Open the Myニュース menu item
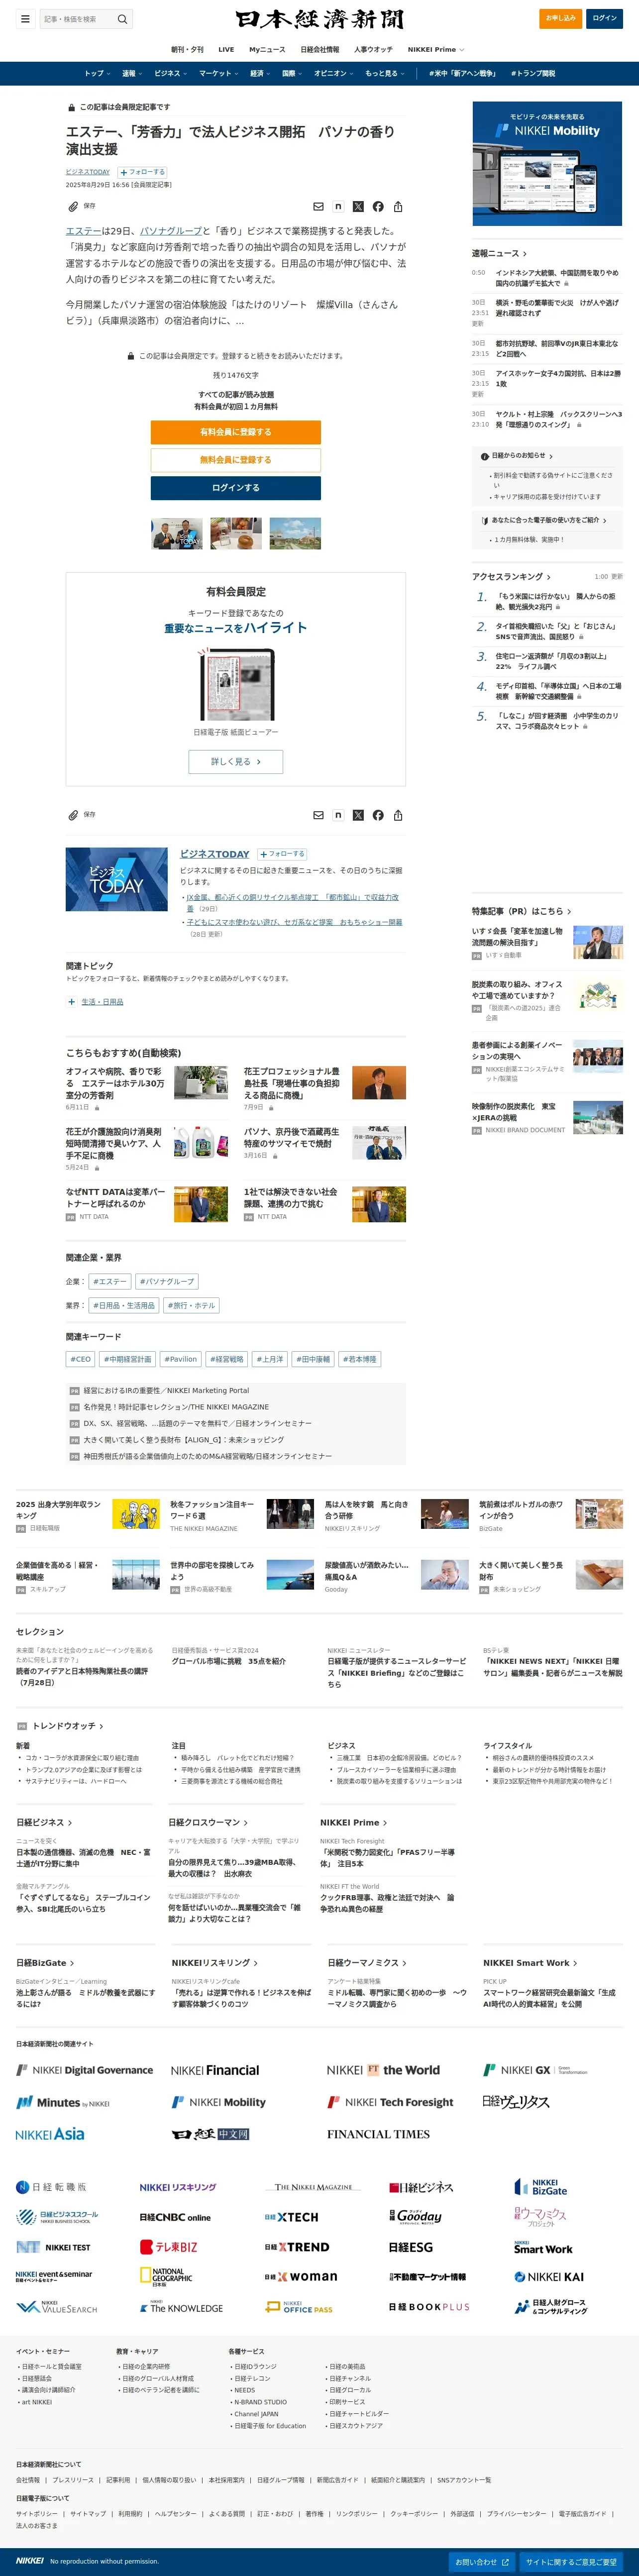The height and width of the screenshot is (2576, 639). click(267, 50)
